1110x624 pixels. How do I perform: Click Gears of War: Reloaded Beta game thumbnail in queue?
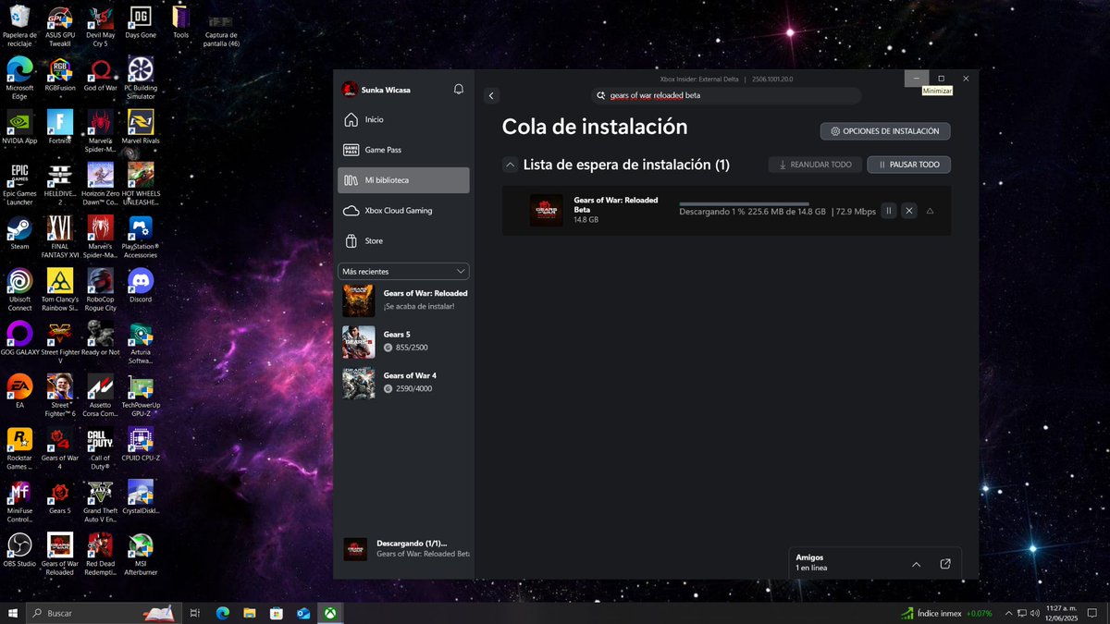pos(546,211)
